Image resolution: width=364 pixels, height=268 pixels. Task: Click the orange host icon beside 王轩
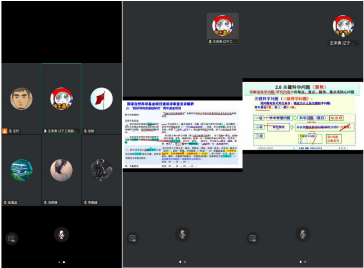click(x=5, y=131)
